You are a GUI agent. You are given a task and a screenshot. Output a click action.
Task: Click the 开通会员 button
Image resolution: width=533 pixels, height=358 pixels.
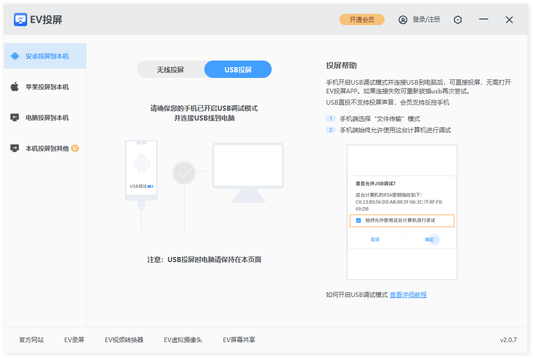[x=361, y=19]
